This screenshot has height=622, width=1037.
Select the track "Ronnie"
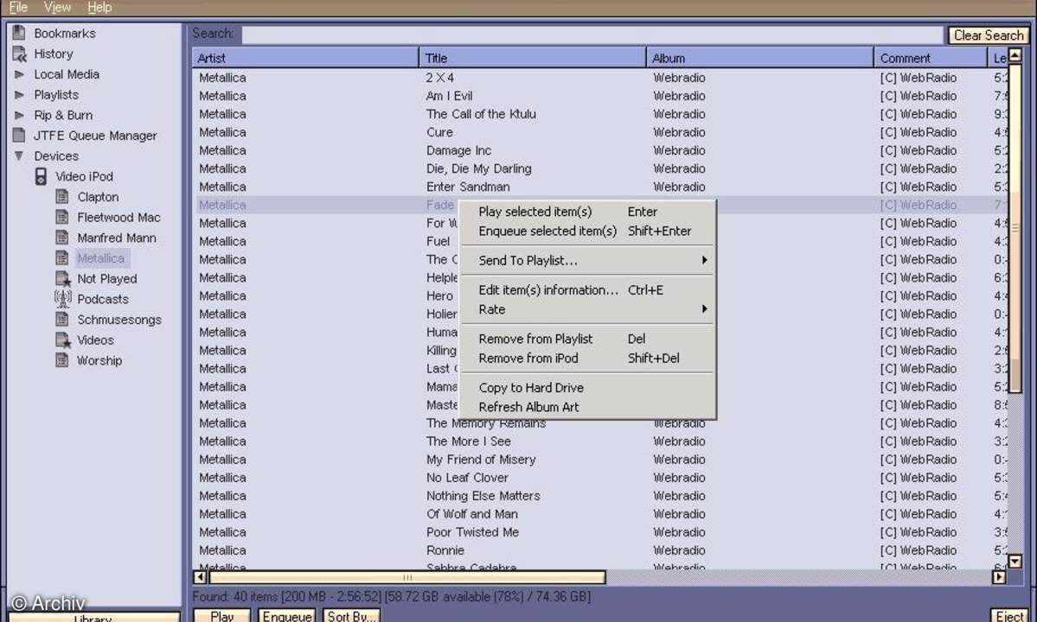tap(445, 550)
